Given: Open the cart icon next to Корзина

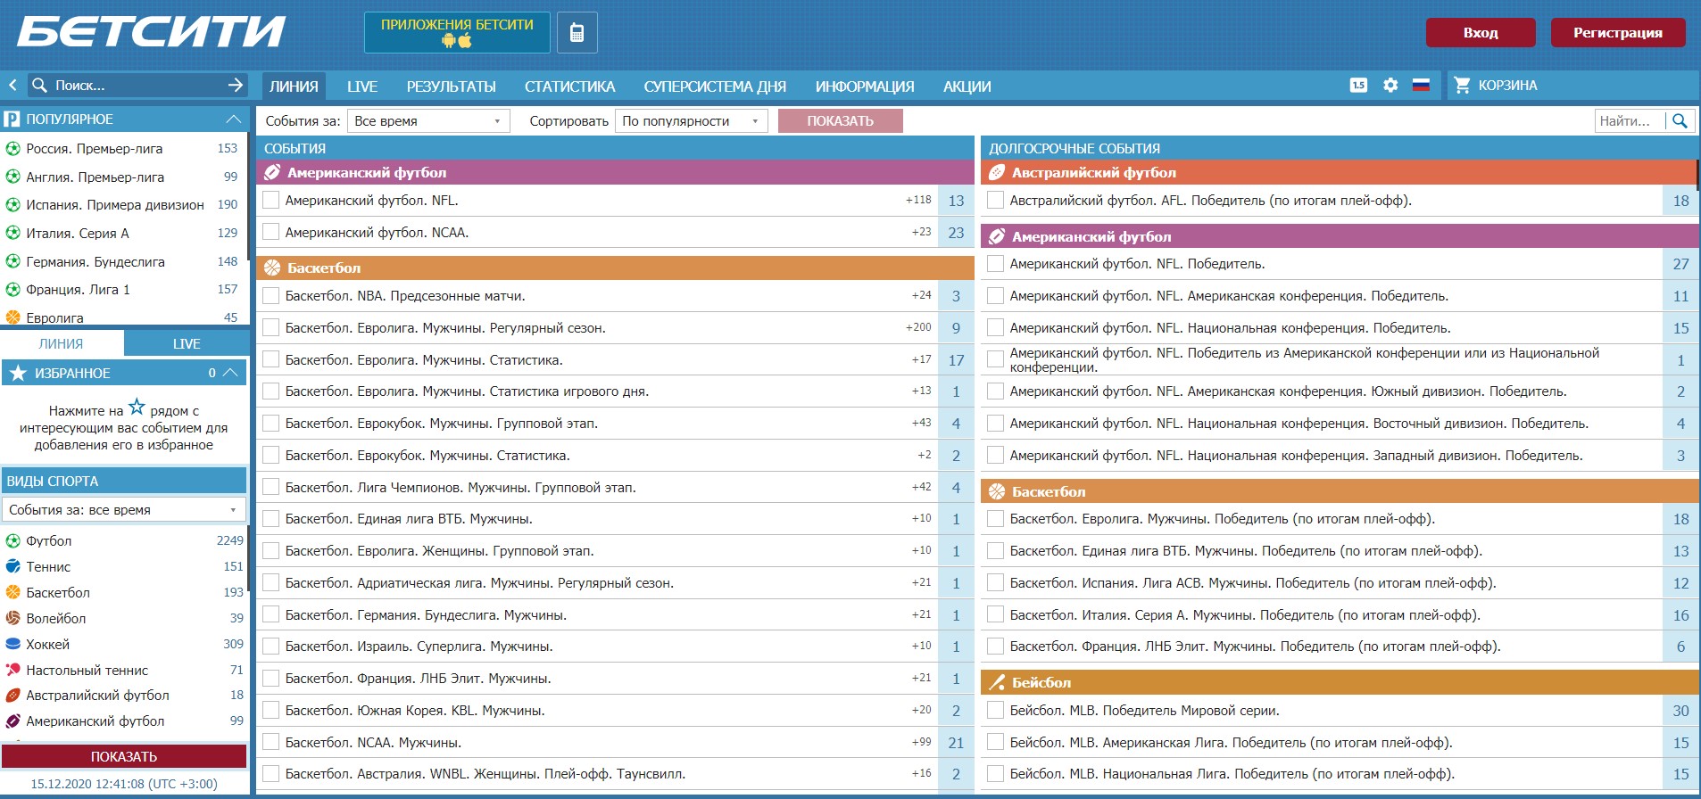Looking at the screenshot, I should click(x=1462, y=86).
